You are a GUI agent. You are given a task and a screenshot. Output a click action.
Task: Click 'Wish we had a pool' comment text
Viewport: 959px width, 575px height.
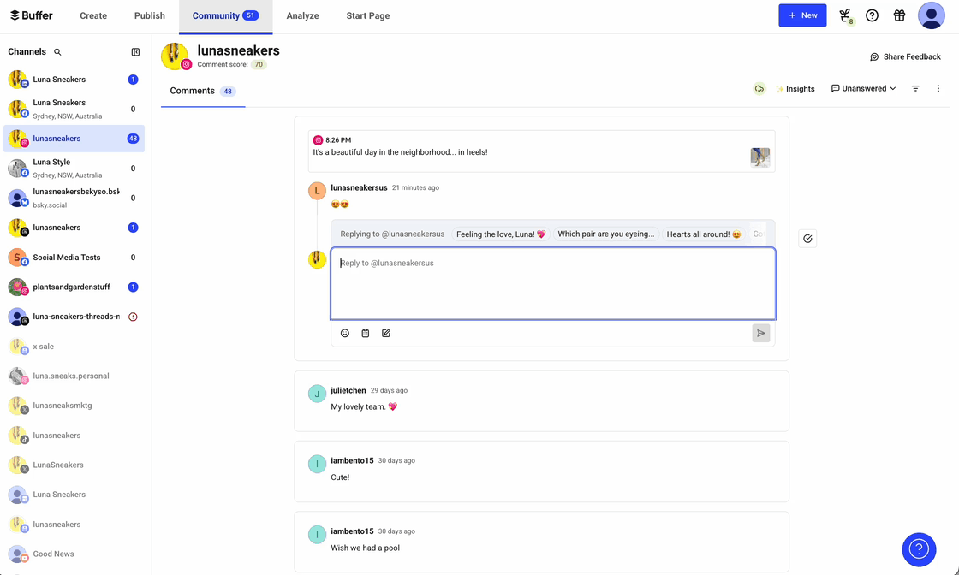365,548
